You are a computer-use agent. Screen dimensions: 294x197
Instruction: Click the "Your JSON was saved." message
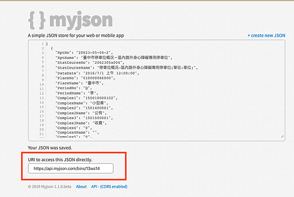point(50,148)
